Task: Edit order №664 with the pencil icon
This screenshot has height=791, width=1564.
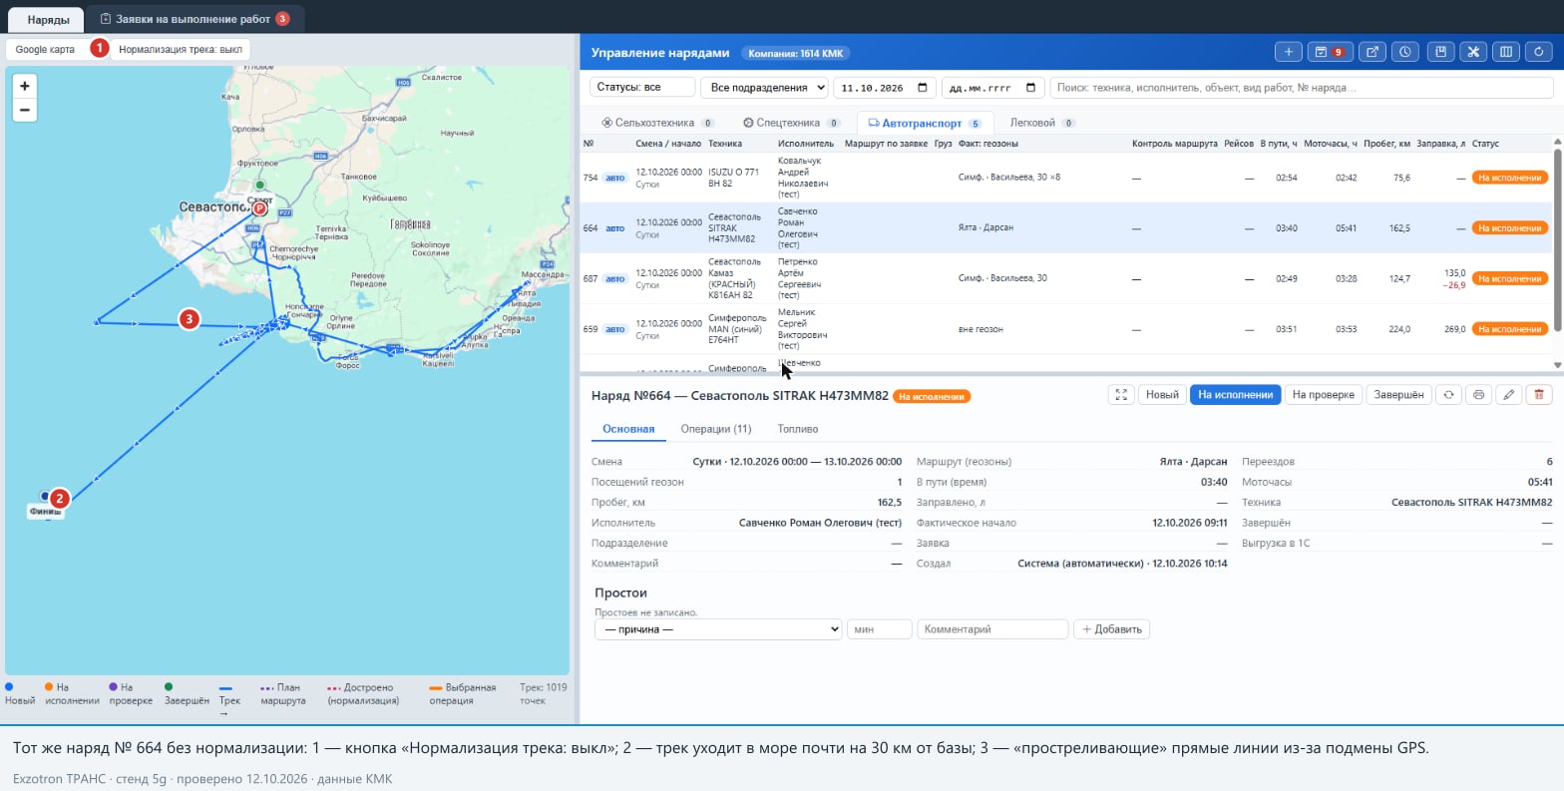Action: (x=1508, y=395)
